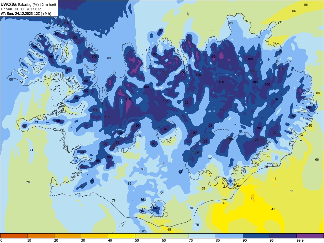Click the humidity value '45' at the bottom

[x=169, y=230]
